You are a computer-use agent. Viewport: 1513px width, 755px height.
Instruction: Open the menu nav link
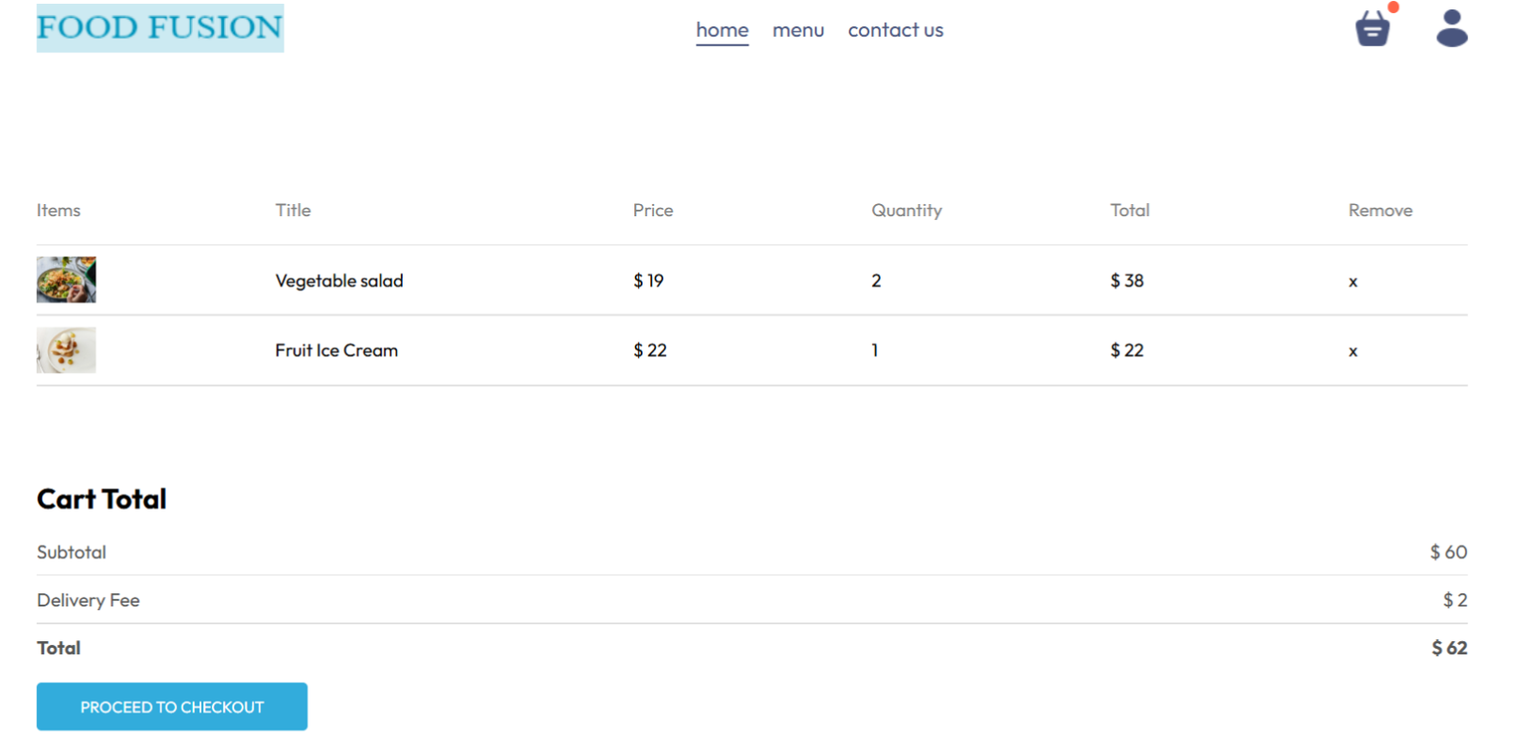[x=798, y=30]
